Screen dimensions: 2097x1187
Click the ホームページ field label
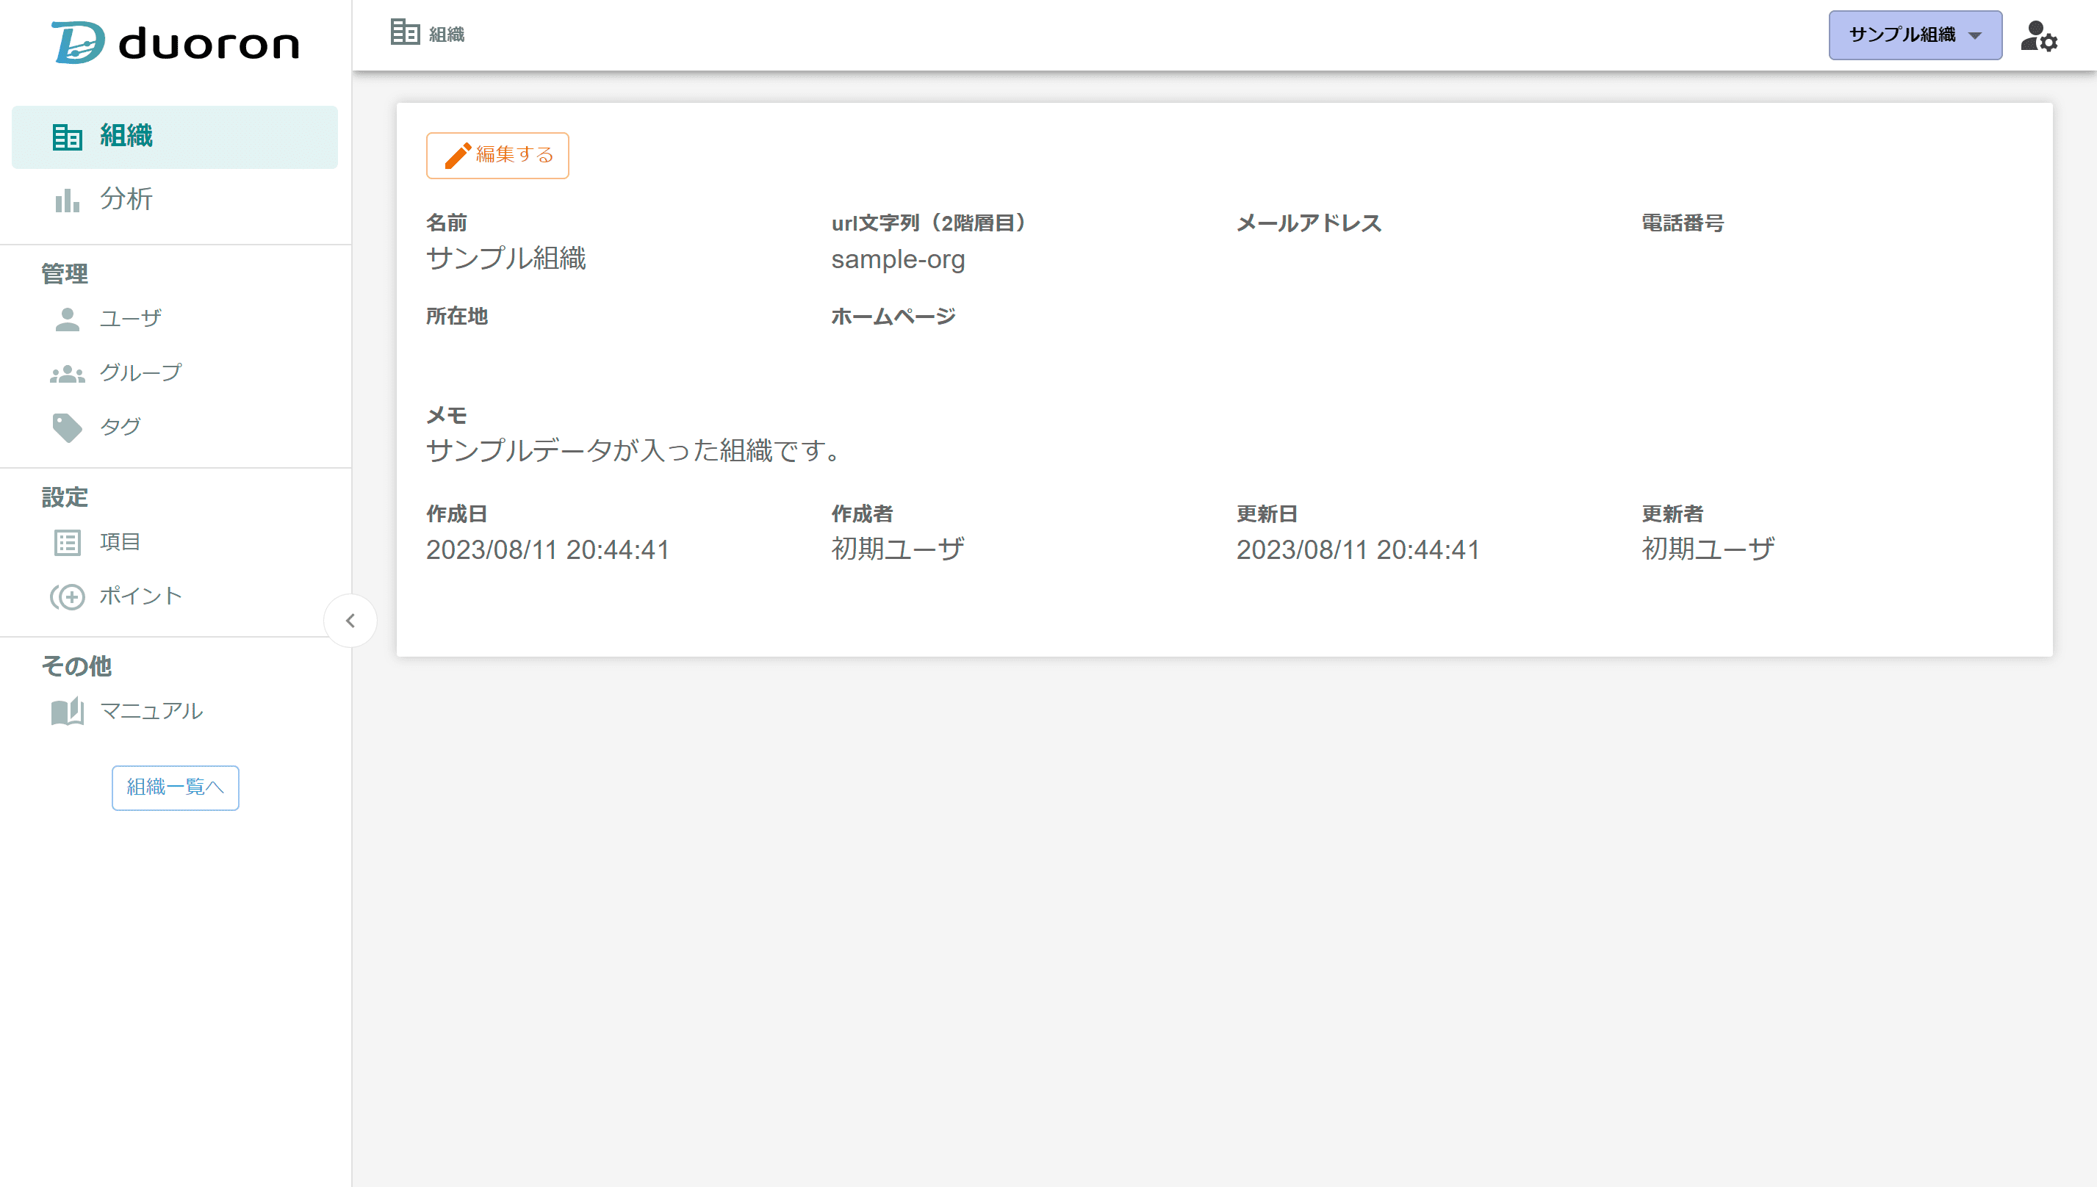coord(893,317)
